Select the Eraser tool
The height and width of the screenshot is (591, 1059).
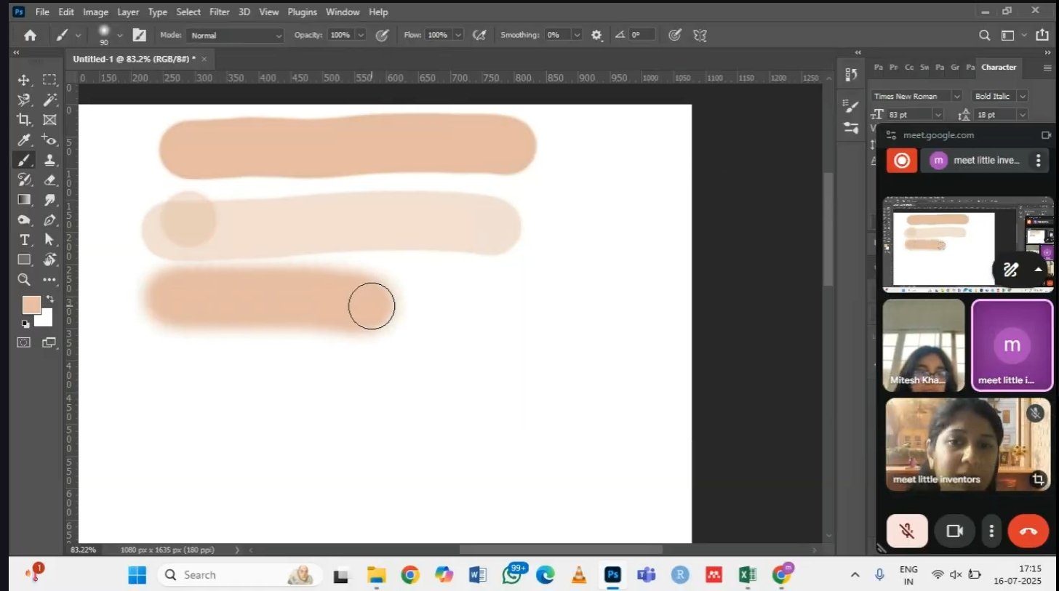point(49,180)
